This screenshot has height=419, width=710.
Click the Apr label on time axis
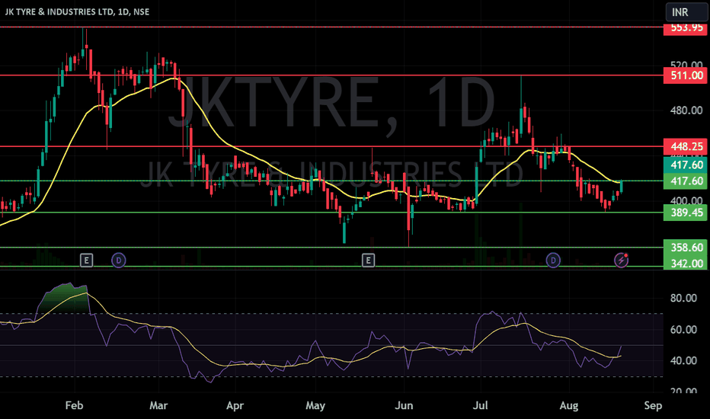point(235,405)
